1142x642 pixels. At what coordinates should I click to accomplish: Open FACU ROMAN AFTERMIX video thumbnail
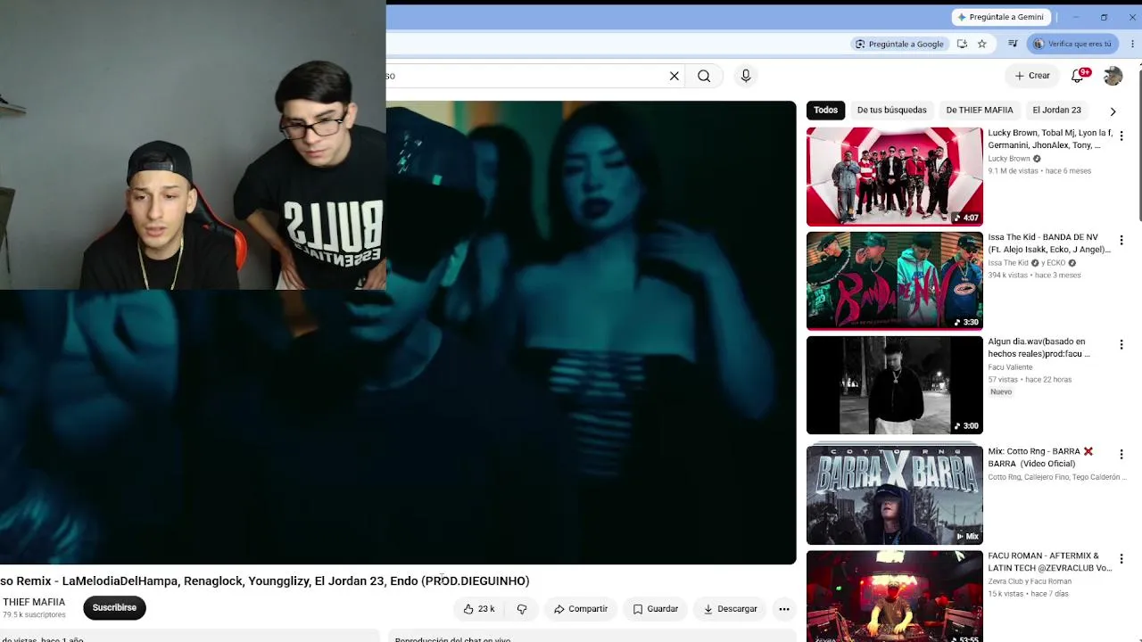[894, 596]
